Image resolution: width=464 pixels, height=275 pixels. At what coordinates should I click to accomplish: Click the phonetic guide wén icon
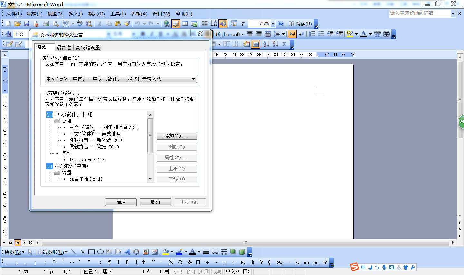(x=377, y=34)
